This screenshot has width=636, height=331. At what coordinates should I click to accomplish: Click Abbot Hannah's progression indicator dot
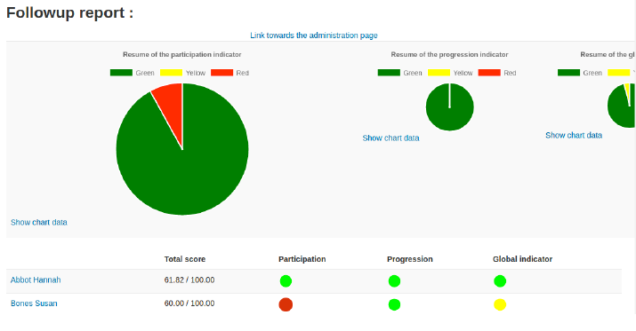click(x=394, y=280)
